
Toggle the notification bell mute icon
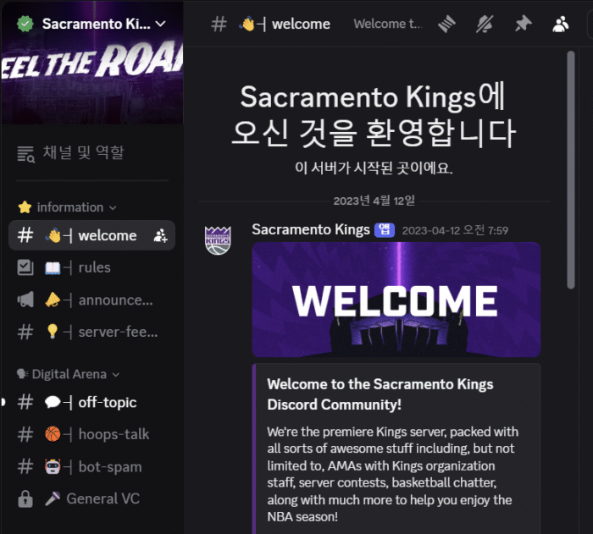[485, 25]
